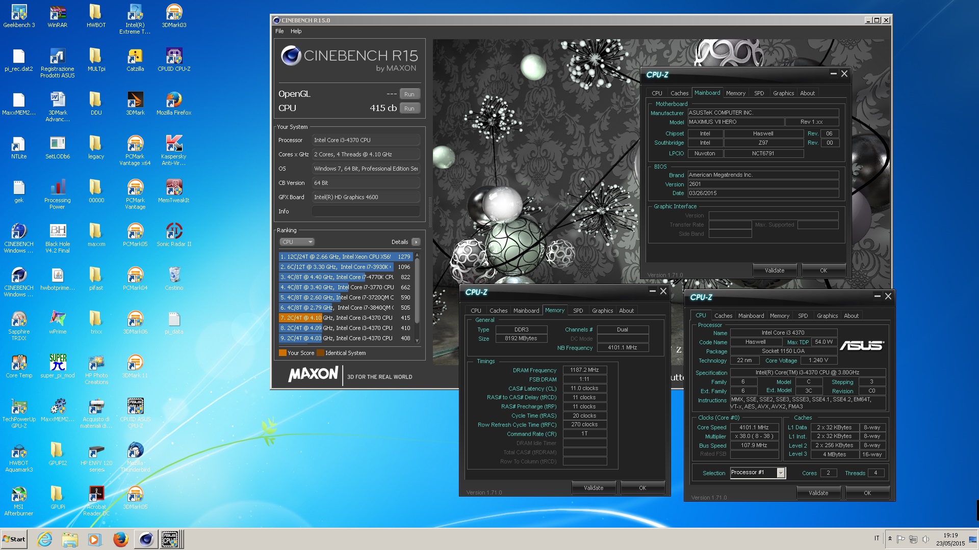Click the ASUS logo in CPU-Z
The height and width of the screenshot is (550, 979).
point(862,345)
